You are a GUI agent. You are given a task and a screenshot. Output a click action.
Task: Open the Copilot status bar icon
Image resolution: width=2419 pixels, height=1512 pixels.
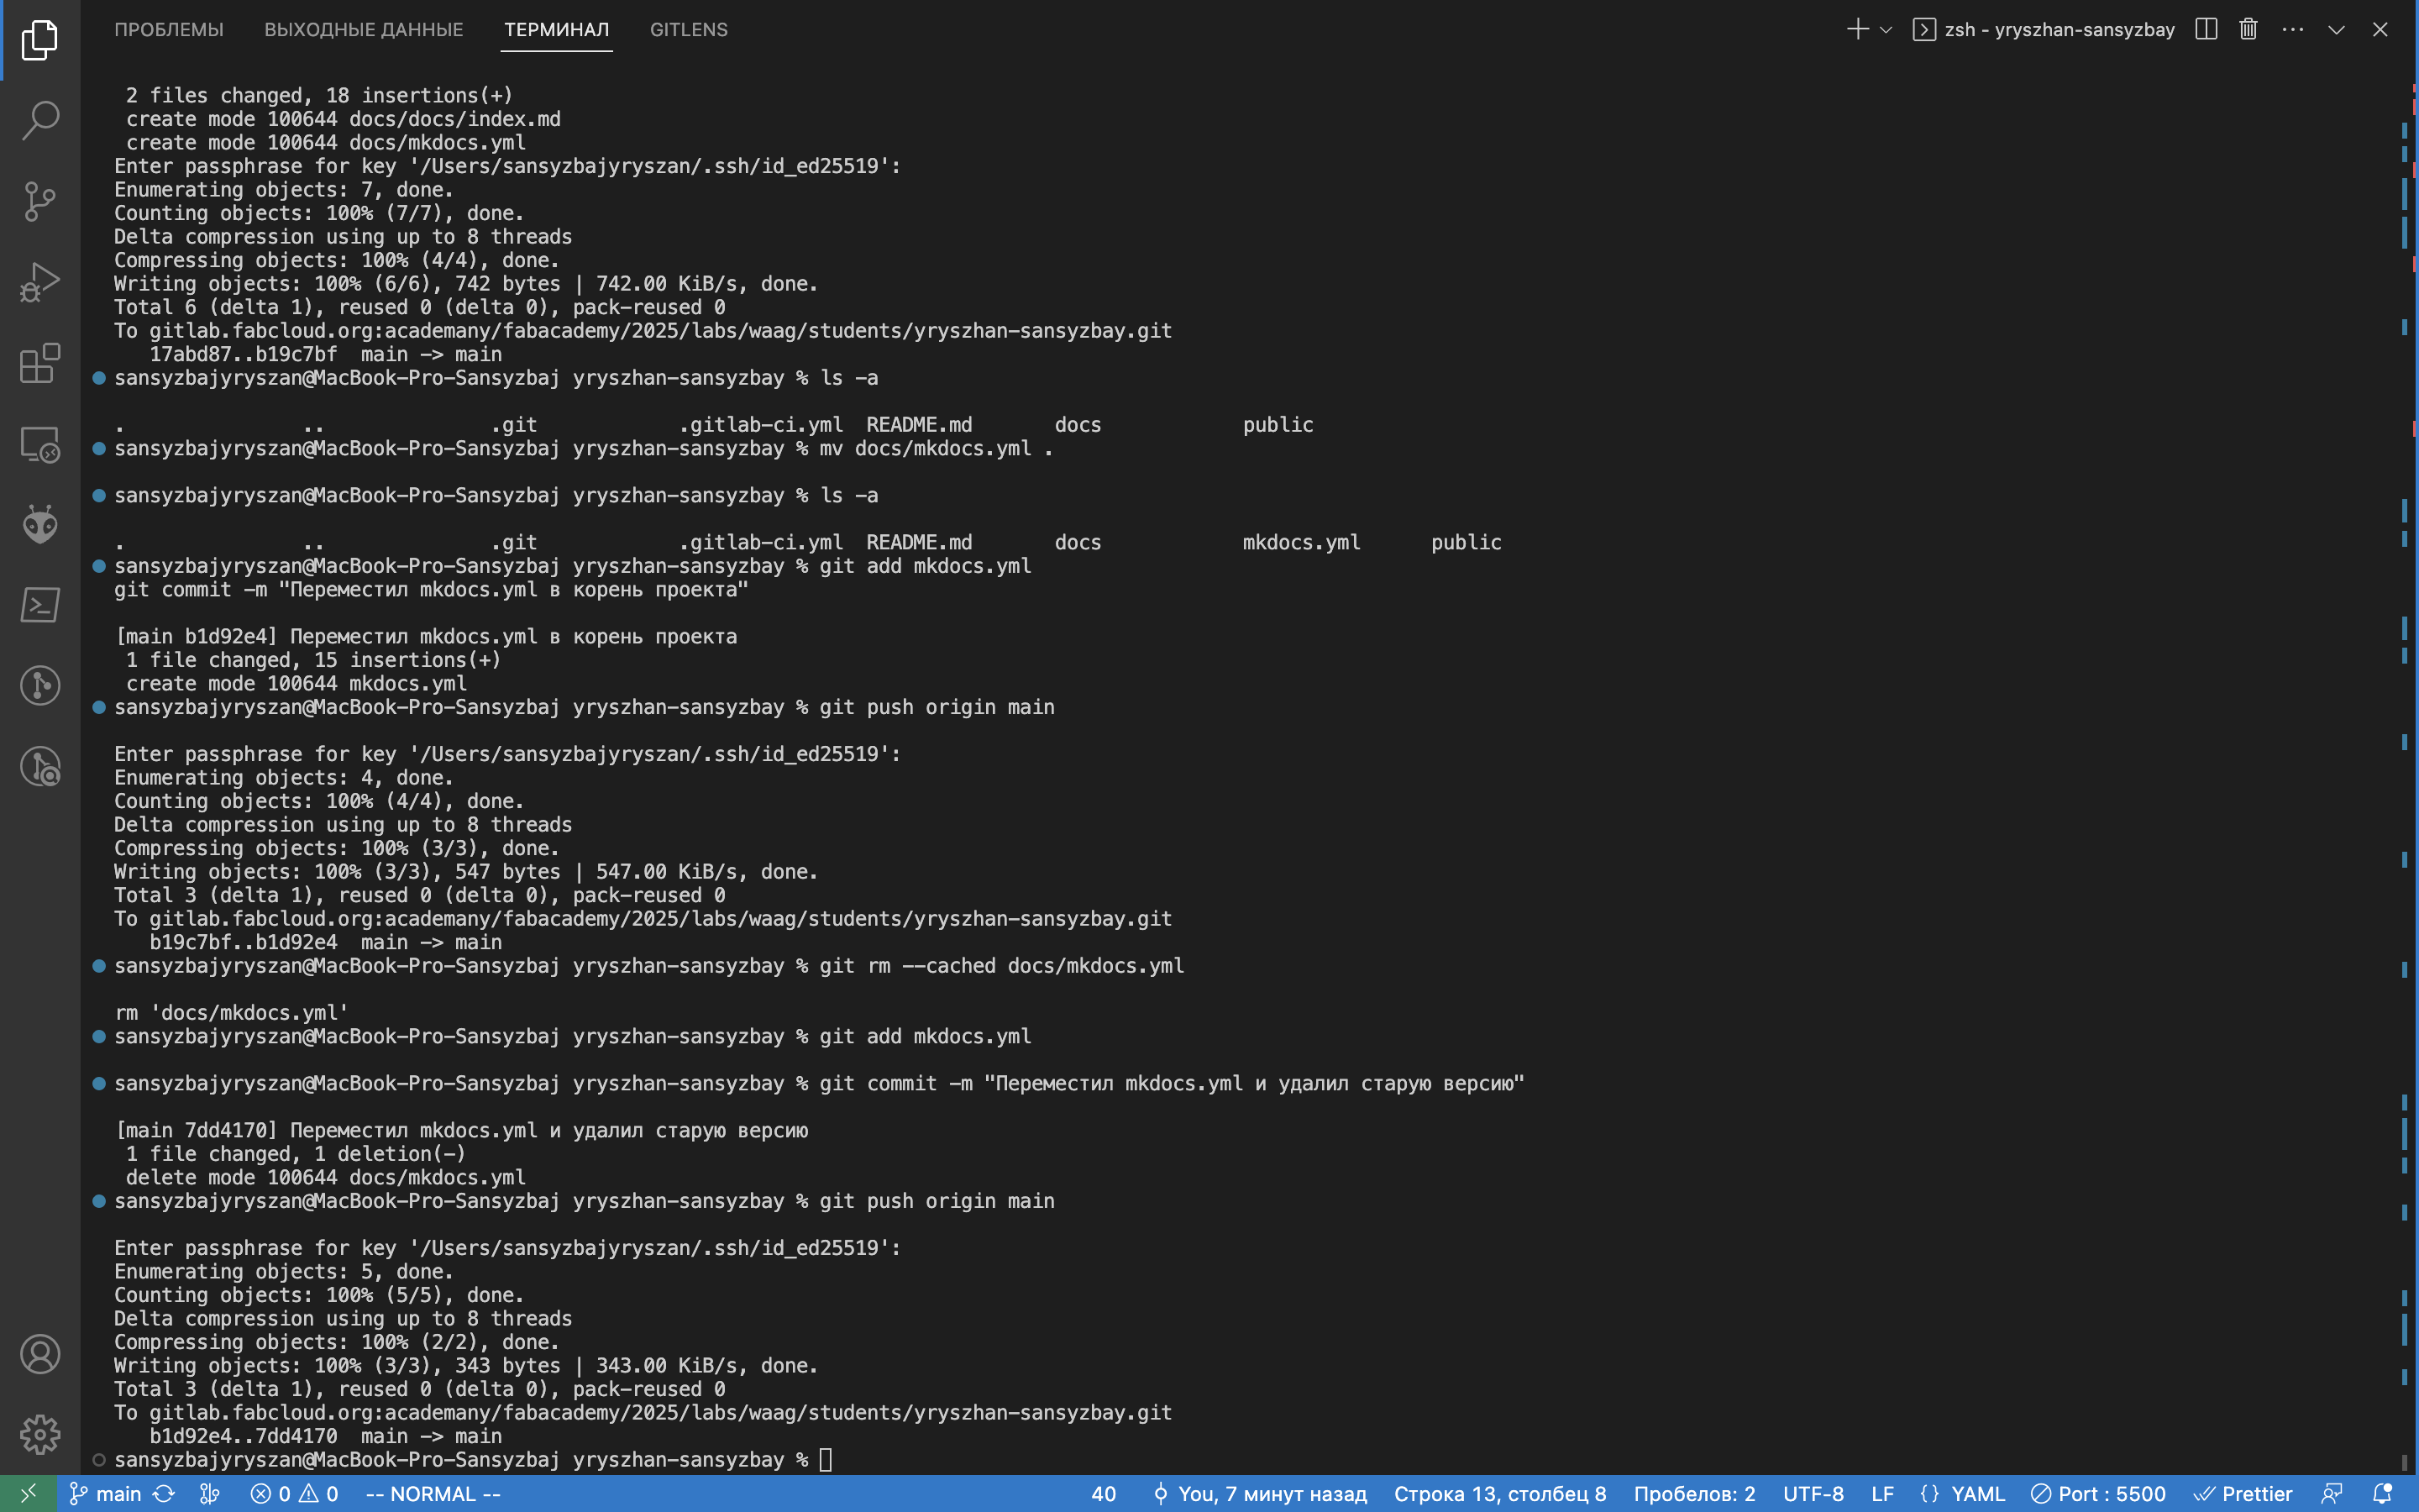pos(2332,1493)
